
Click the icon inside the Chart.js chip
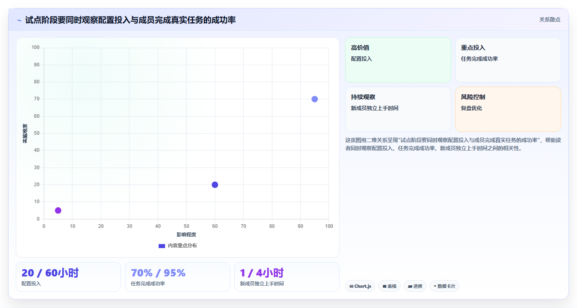click(x=351, y=287)
